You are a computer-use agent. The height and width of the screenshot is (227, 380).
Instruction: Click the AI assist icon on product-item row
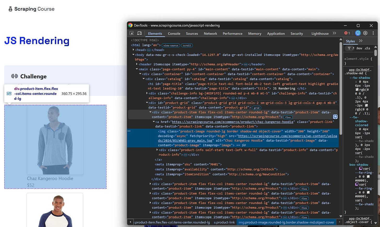tap(335, 117)
